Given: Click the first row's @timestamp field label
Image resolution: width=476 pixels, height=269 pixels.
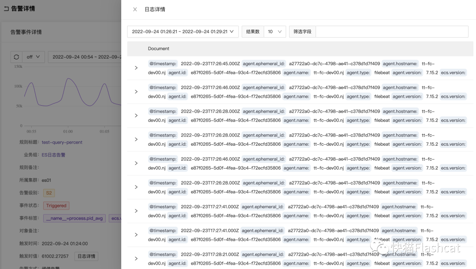Looking at the screenshot, I should [163, 64].
